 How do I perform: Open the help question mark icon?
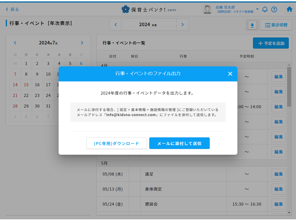[274, 9]
